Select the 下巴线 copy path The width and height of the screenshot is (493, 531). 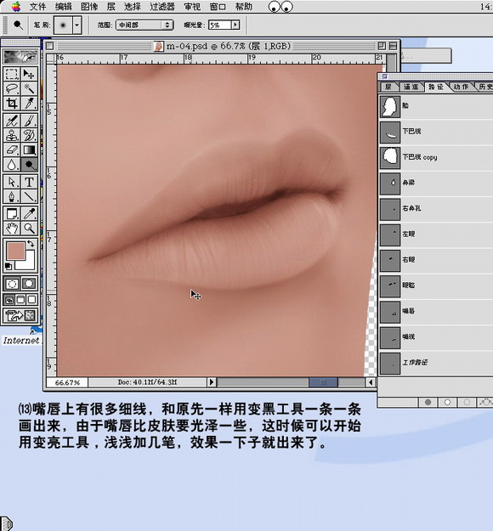436,157
